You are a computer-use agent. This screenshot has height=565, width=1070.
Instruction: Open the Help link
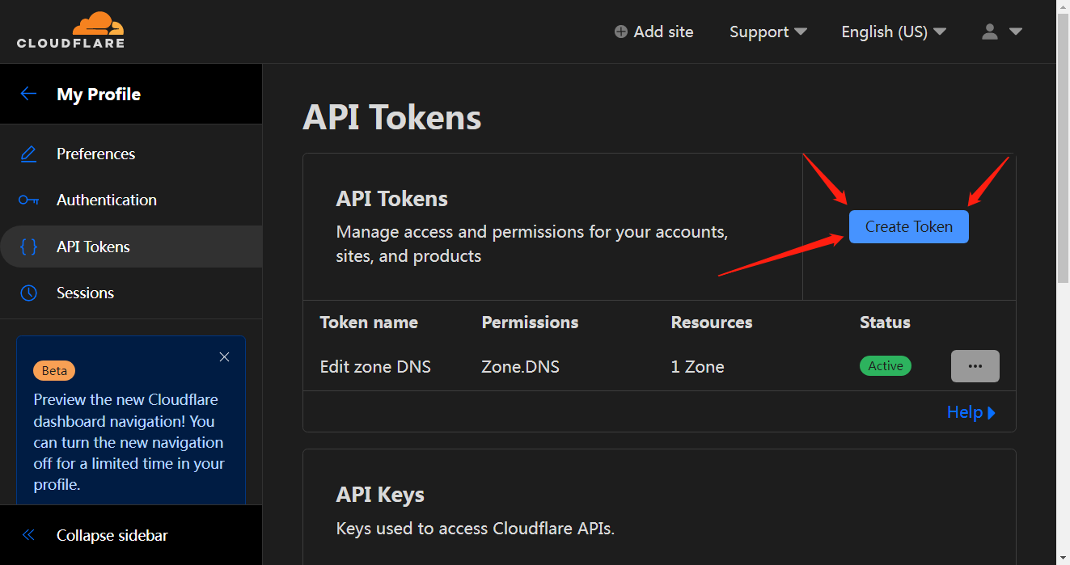coord(971,412)
